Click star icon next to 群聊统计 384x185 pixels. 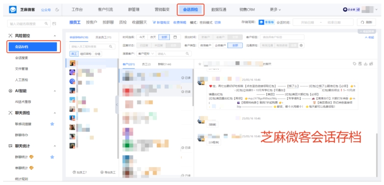[x=52, y=157]
